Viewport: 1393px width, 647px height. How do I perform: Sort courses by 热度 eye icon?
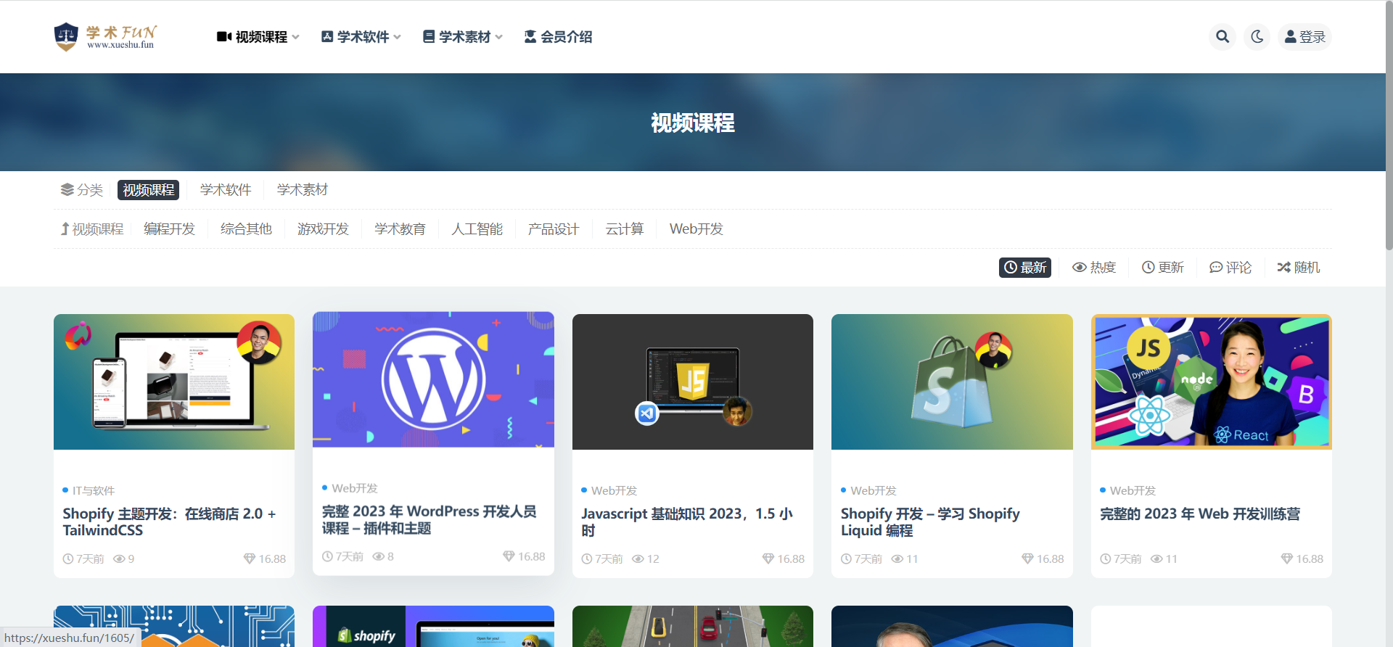coord(1094,268)
